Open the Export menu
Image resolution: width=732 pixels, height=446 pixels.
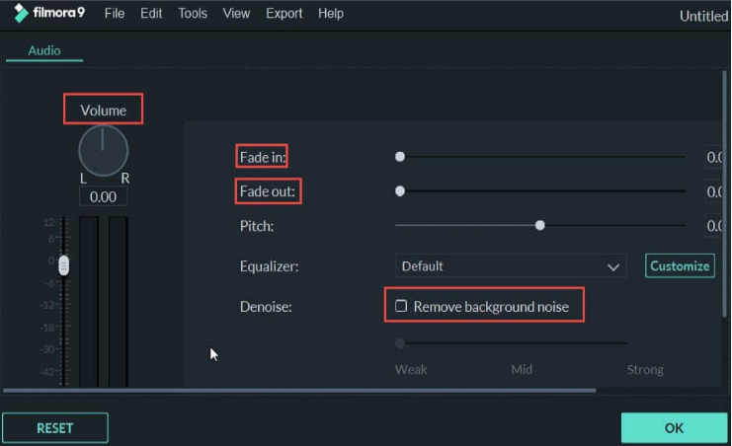coord(284,14)
